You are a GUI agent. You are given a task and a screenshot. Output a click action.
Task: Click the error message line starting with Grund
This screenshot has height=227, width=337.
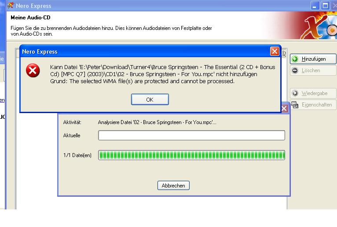tap(142, 81)
